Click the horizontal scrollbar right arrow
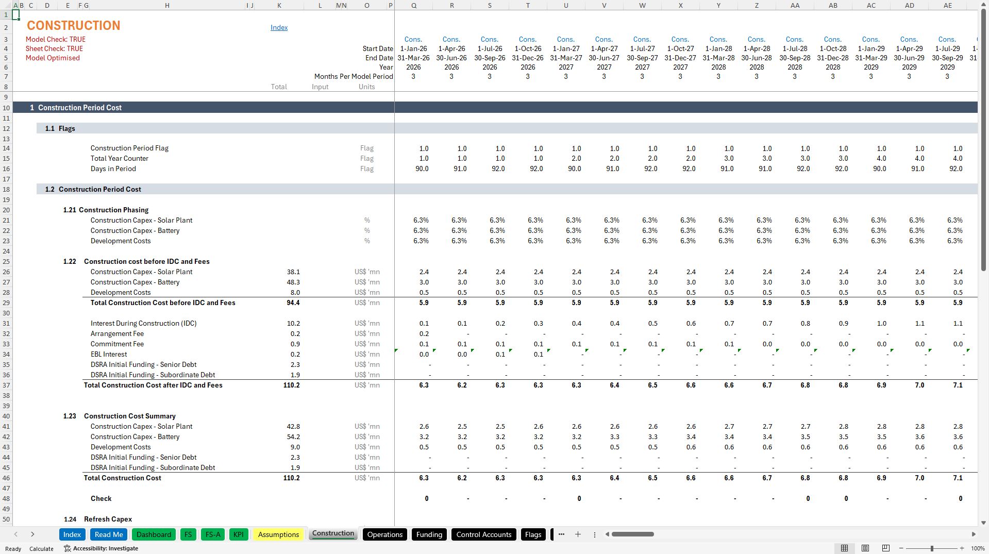The width and height of the screenshot is (989, 554). coord(974,534)
